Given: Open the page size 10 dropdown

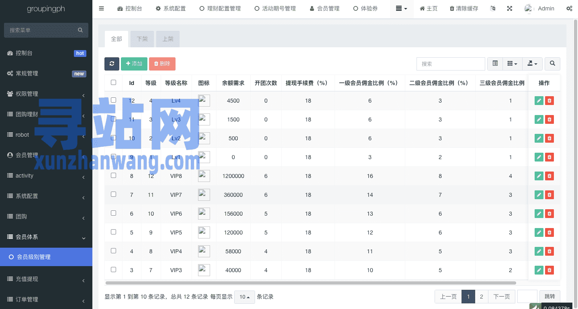Looking at the screenshot, I should (245, 297).
